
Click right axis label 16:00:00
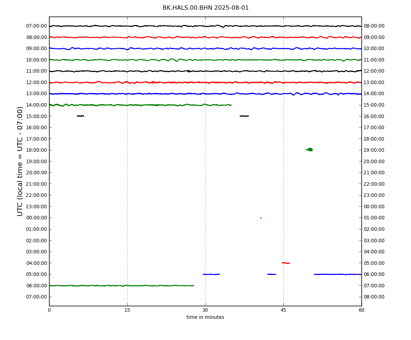[x=374, y=116]
